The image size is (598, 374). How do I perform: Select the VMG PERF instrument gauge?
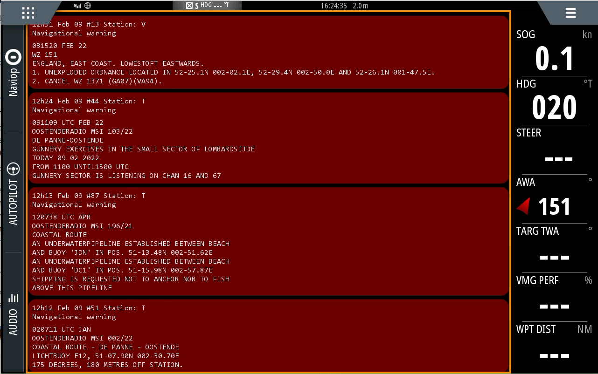(554, 297)
